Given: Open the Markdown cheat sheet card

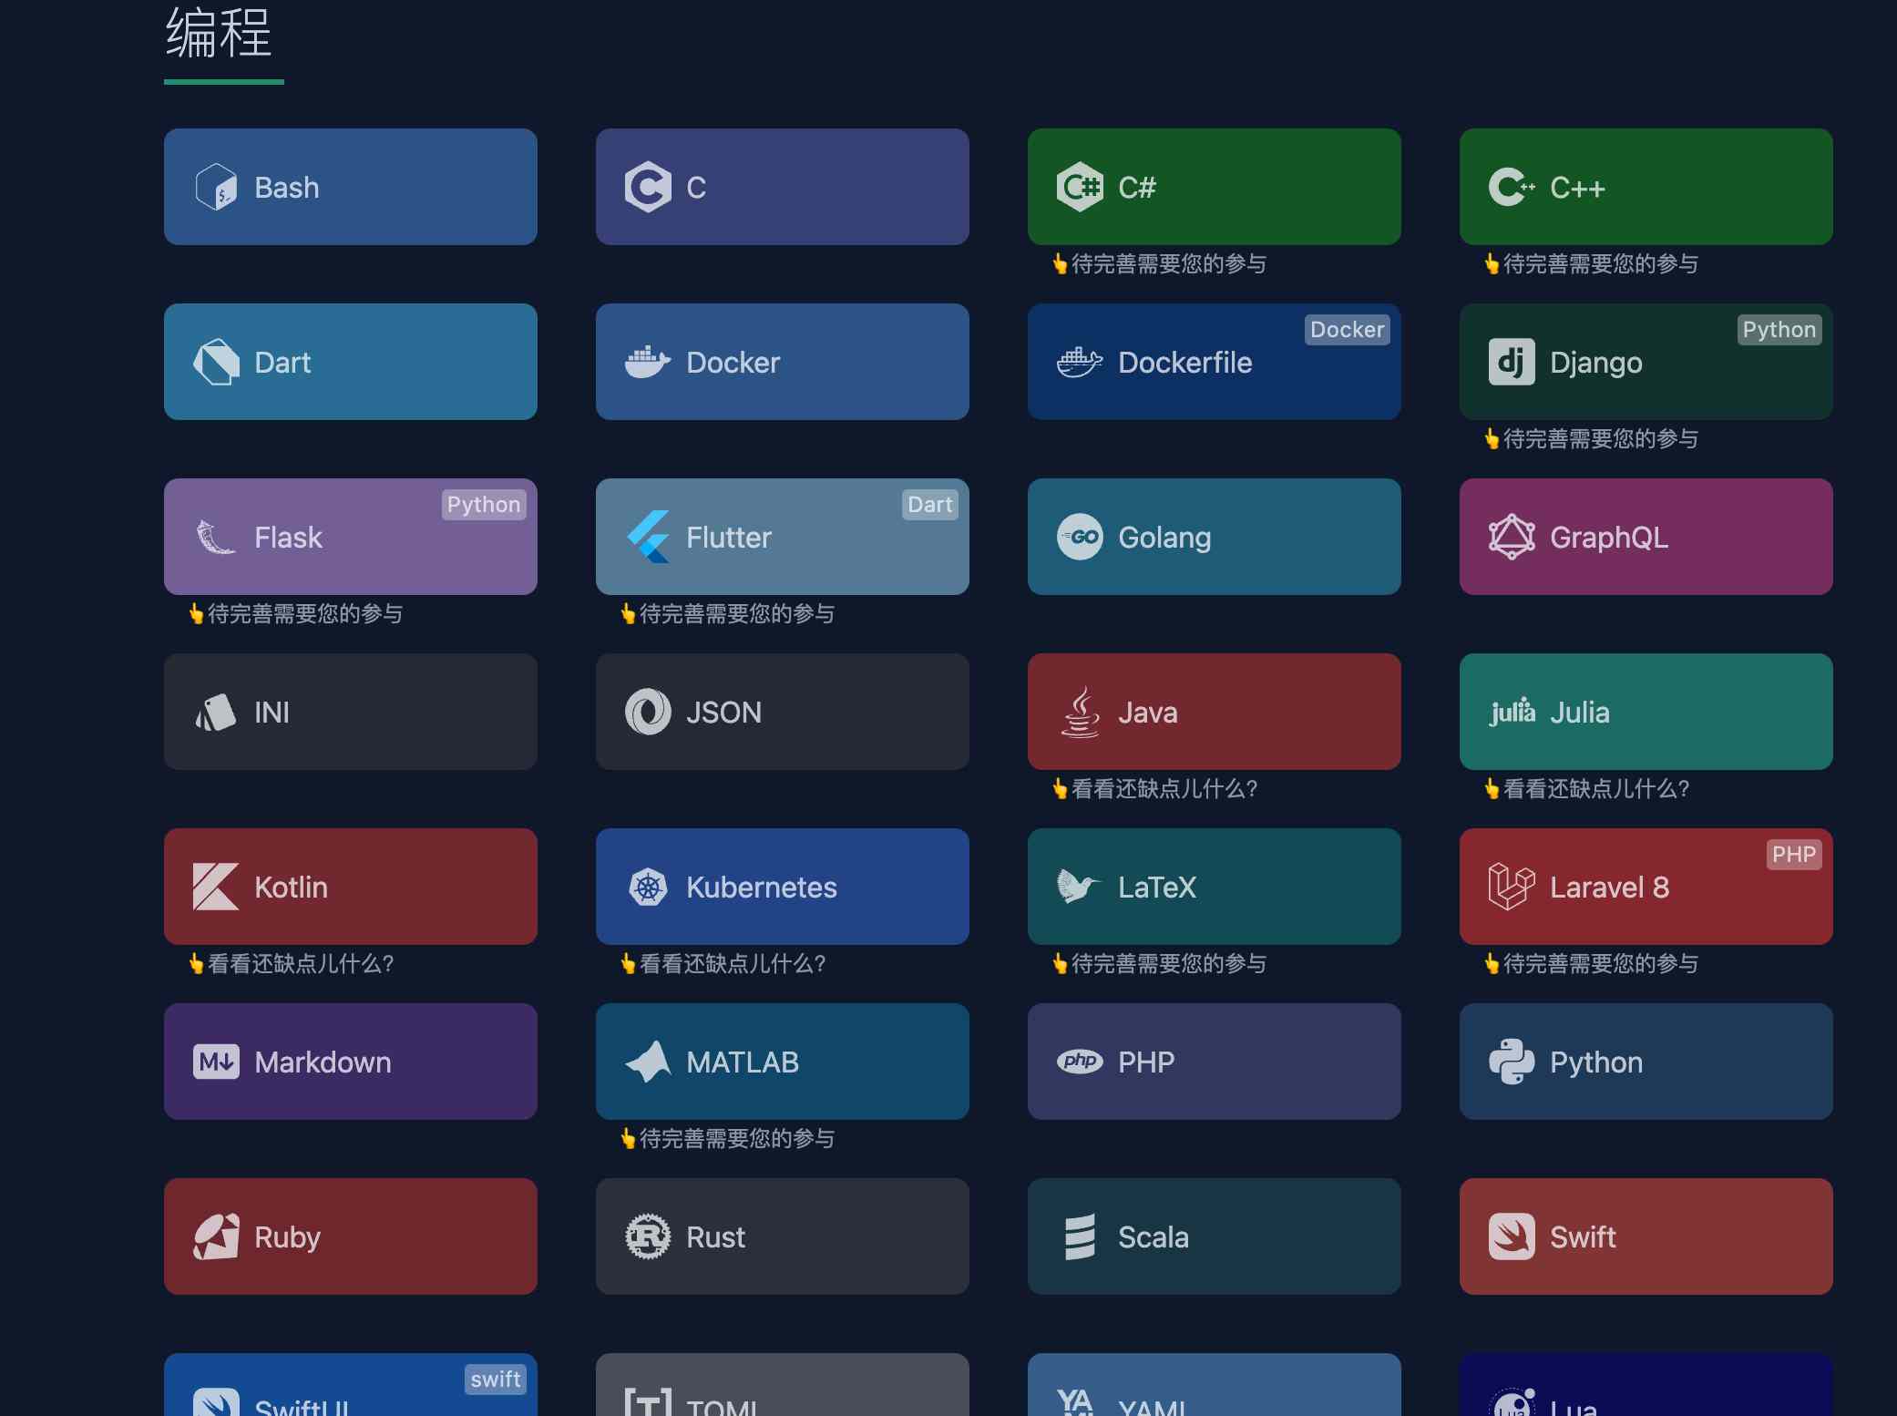Looking at the screenshot, I should (x=351, y=1062).
